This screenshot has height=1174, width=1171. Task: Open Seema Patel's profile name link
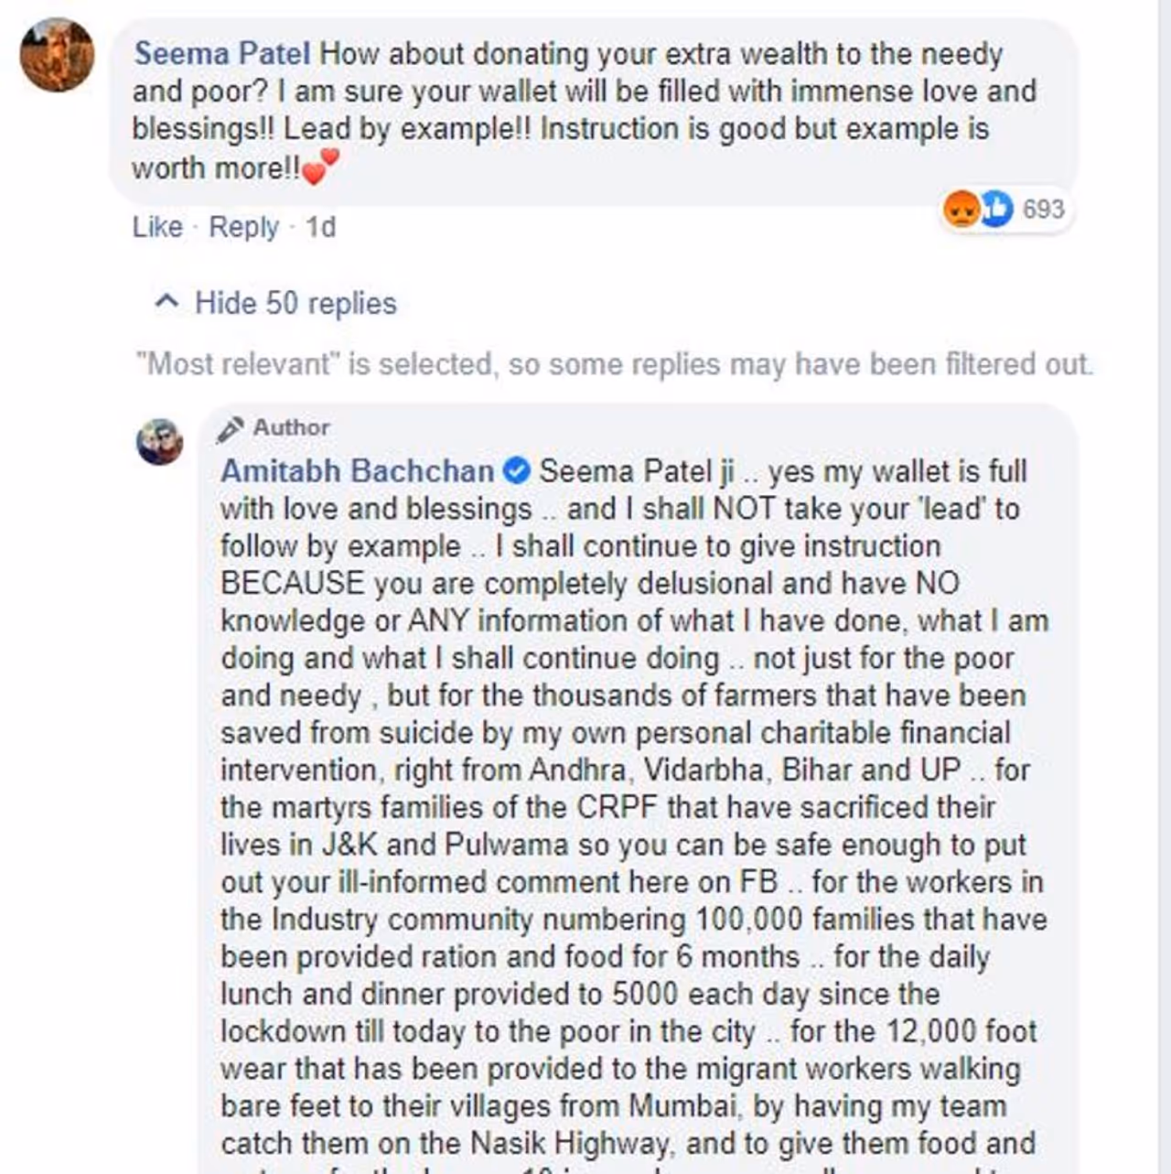coord(221,54)
